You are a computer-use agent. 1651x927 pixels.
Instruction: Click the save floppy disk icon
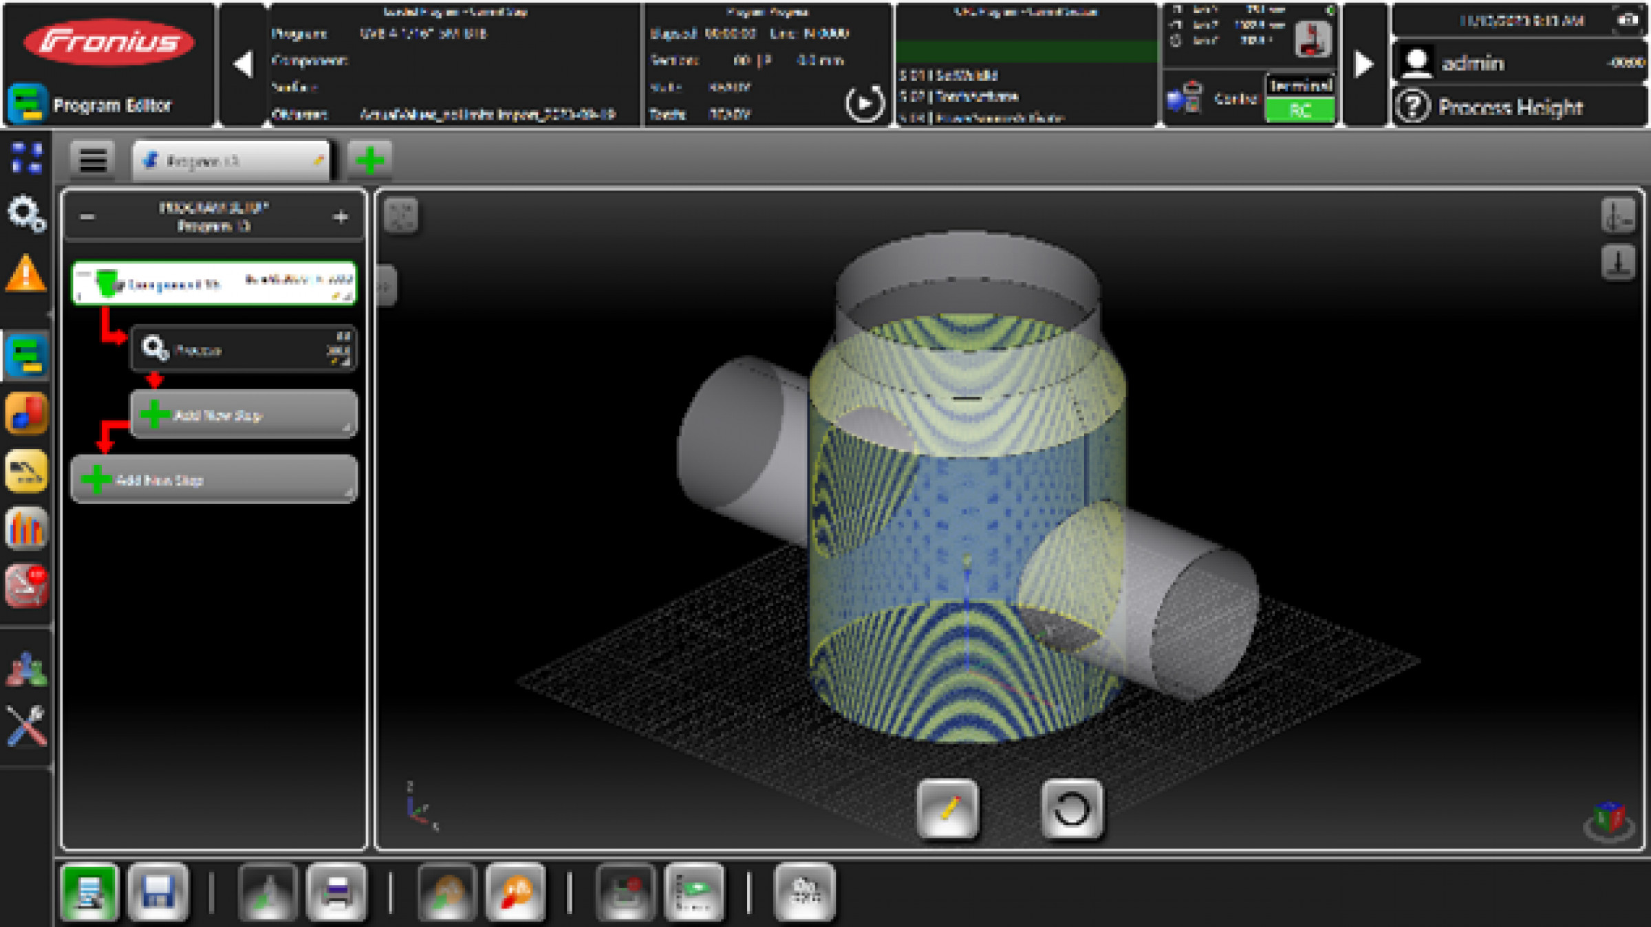tap(158, 892)
